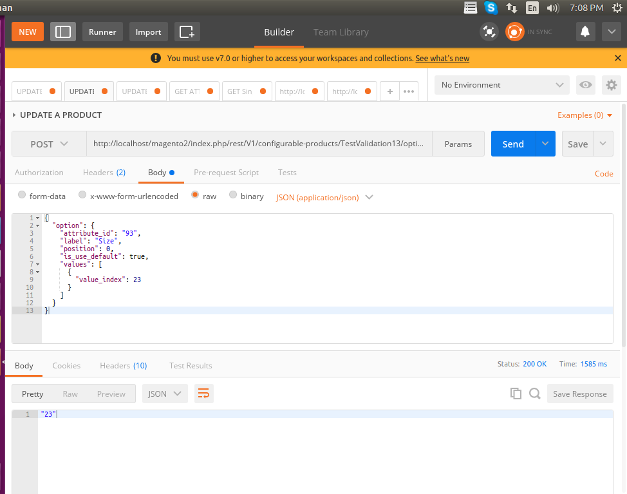Select the form-data body option
Image resolution: width=627 pixels, height=494 pixels.
click(x=23, y=196)
